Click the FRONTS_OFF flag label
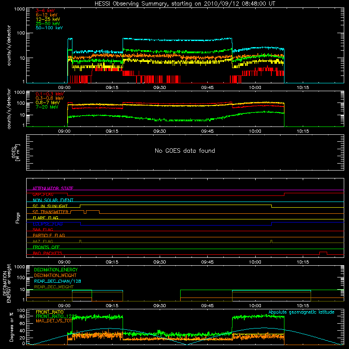 pyautogui.click(x=46, y=247)
